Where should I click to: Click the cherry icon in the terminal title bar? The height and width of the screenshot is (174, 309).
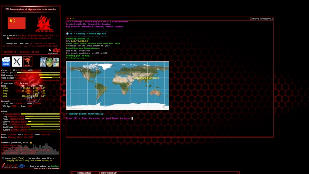click(x=251, y=19)
